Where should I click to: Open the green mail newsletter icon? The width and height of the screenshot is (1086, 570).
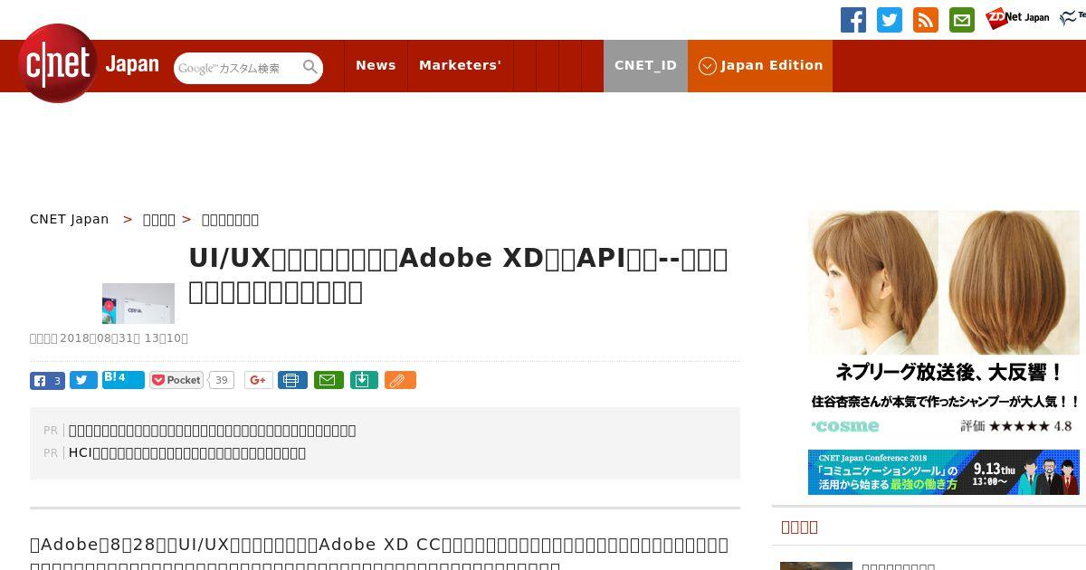coord(962,20)
